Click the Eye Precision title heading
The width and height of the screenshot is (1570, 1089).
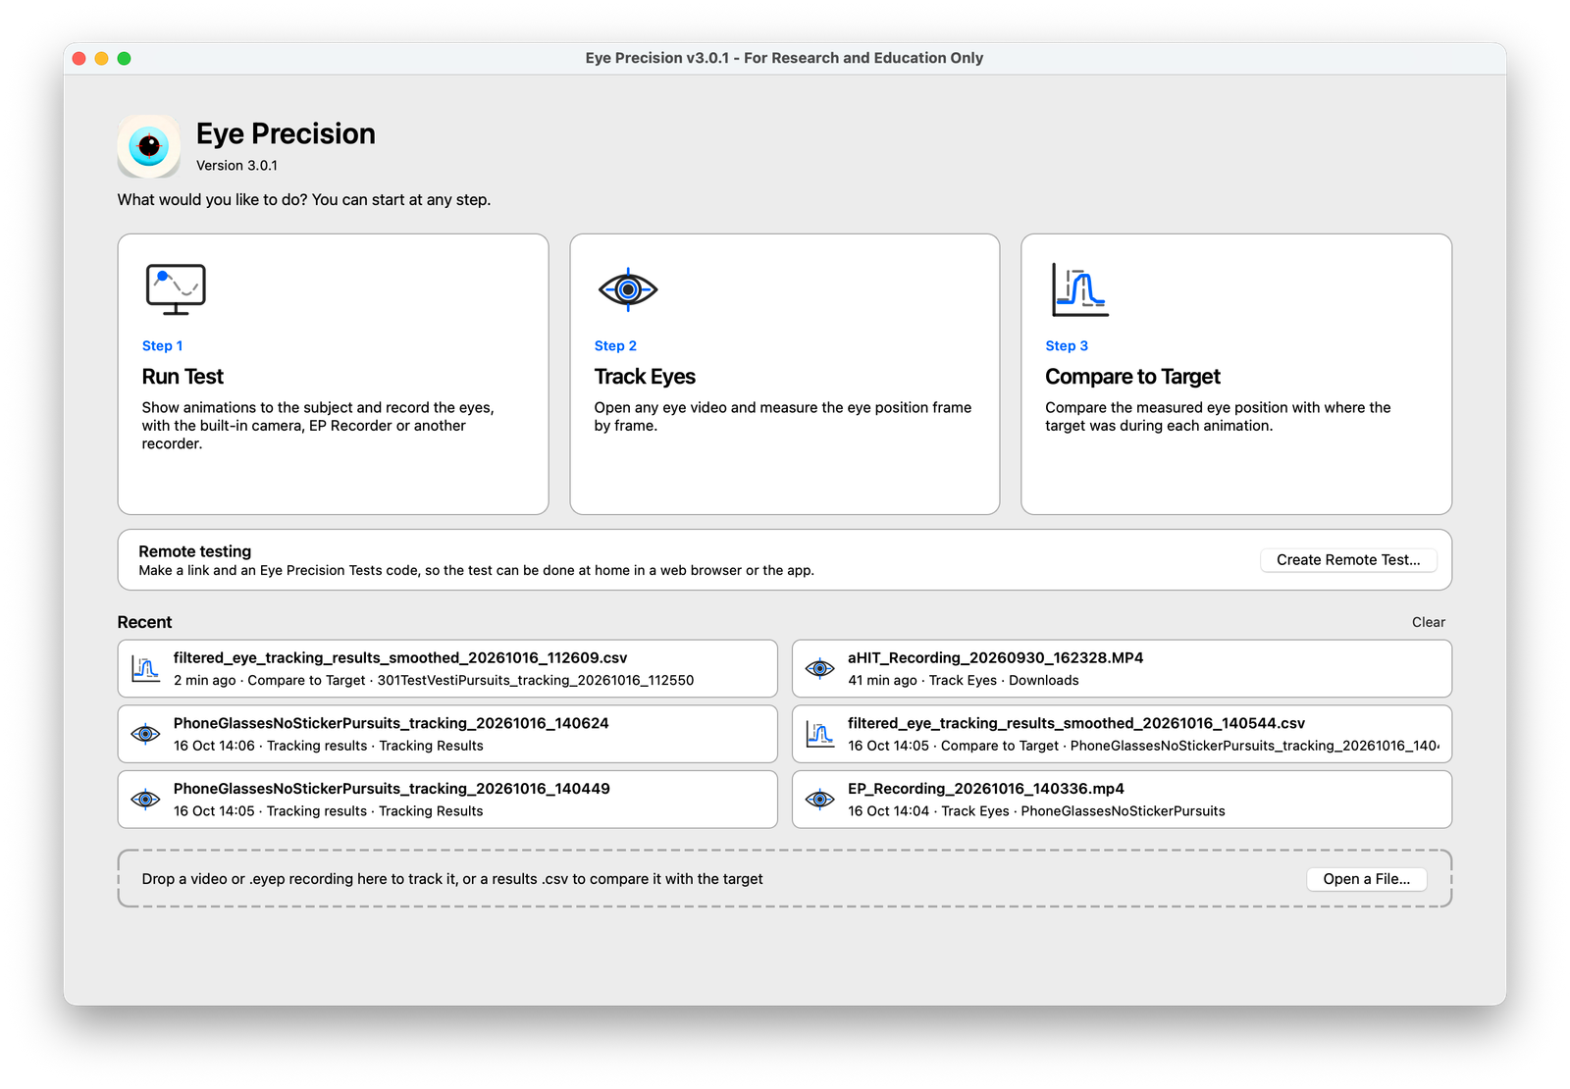click(x=286, y=133)
